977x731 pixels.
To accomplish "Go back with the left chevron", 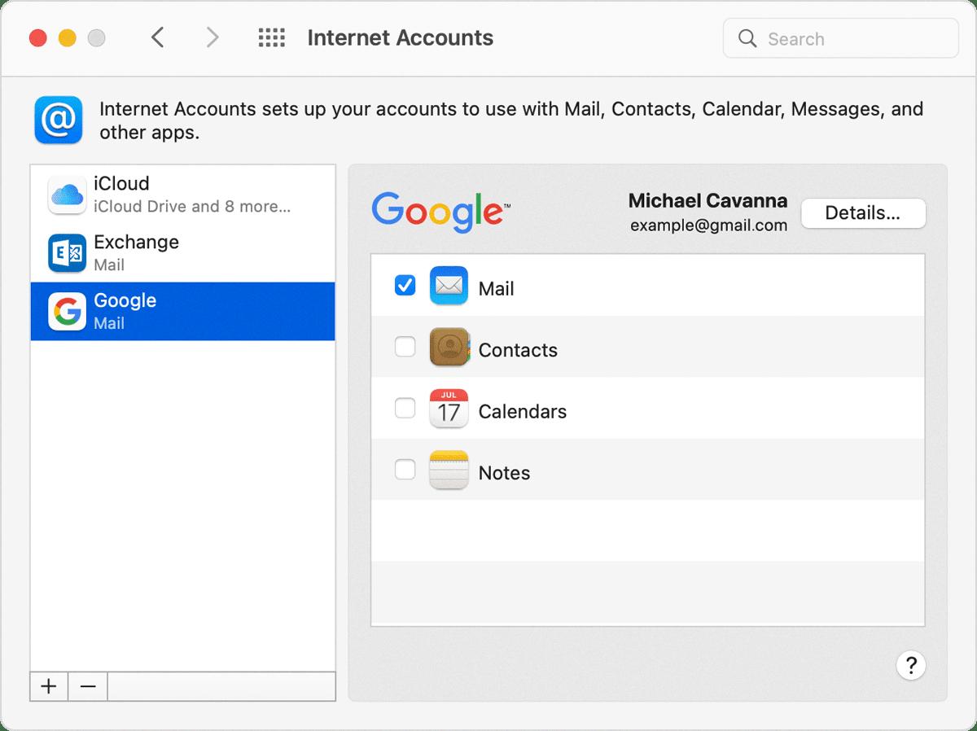I will [158, 37].
